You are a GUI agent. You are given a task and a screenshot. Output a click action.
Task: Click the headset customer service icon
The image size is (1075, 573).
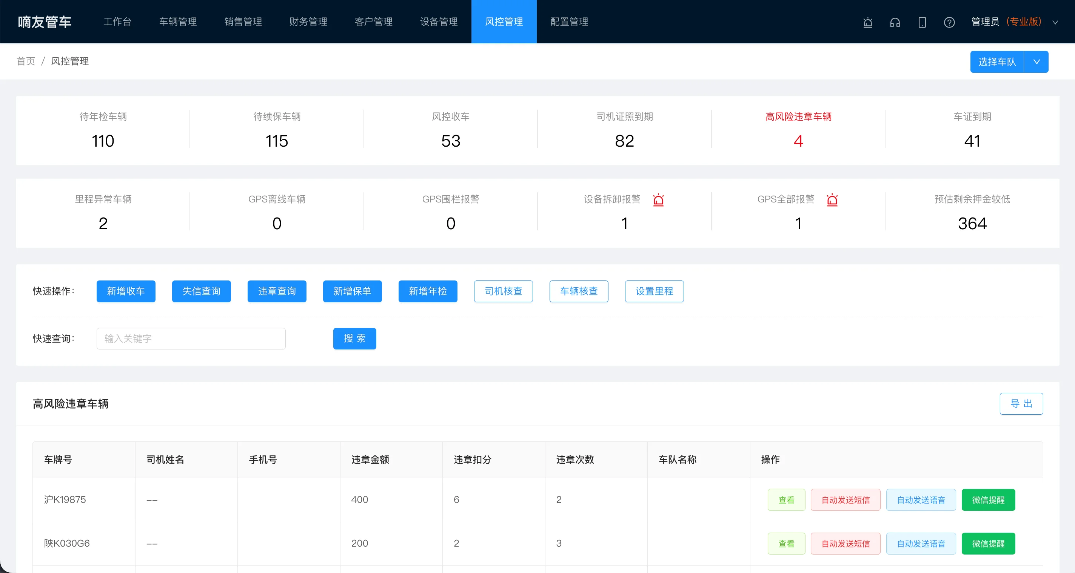click(x=895, y=22)
